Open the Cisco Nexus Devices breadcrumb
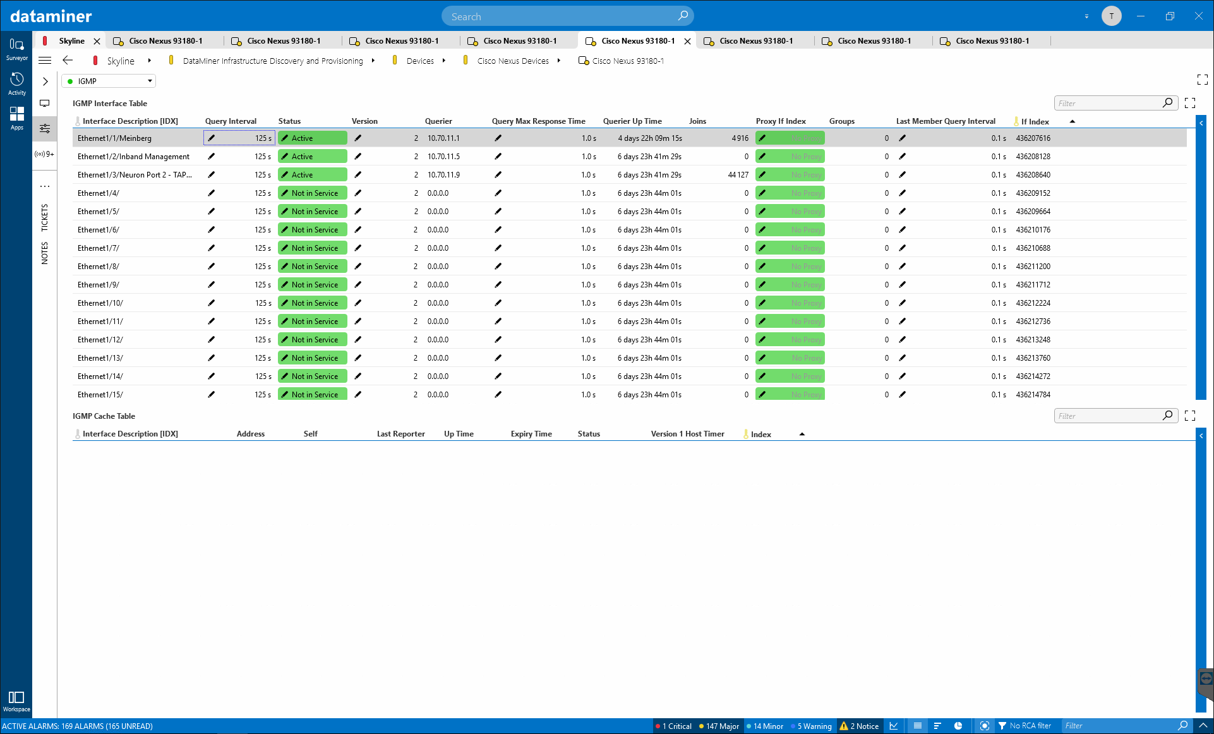This screenshot has height=734, width=1214. [513, 61]
